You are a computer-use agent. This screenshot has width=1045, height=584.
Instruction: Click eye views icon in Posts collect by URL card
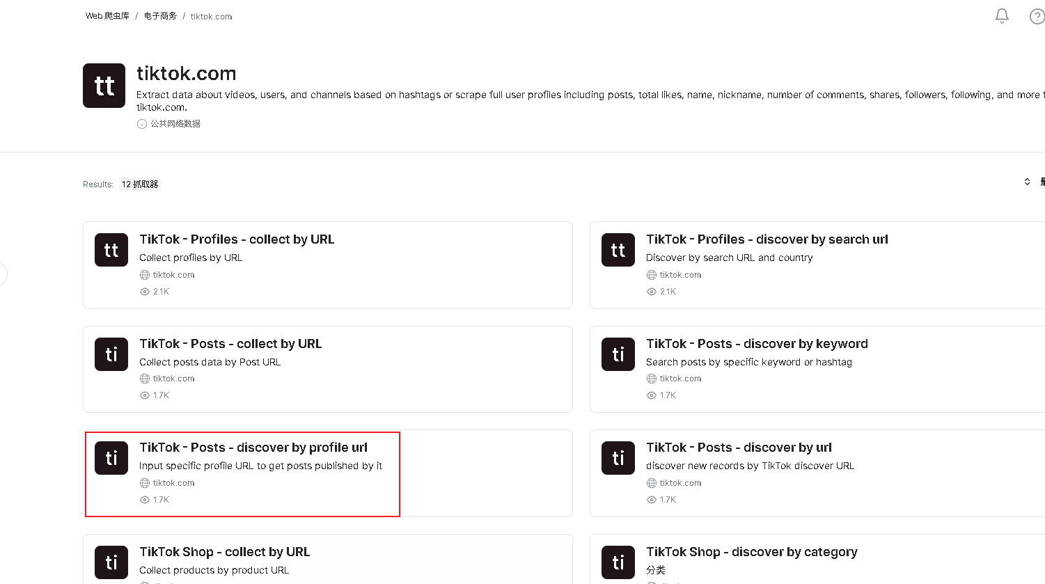145,395
